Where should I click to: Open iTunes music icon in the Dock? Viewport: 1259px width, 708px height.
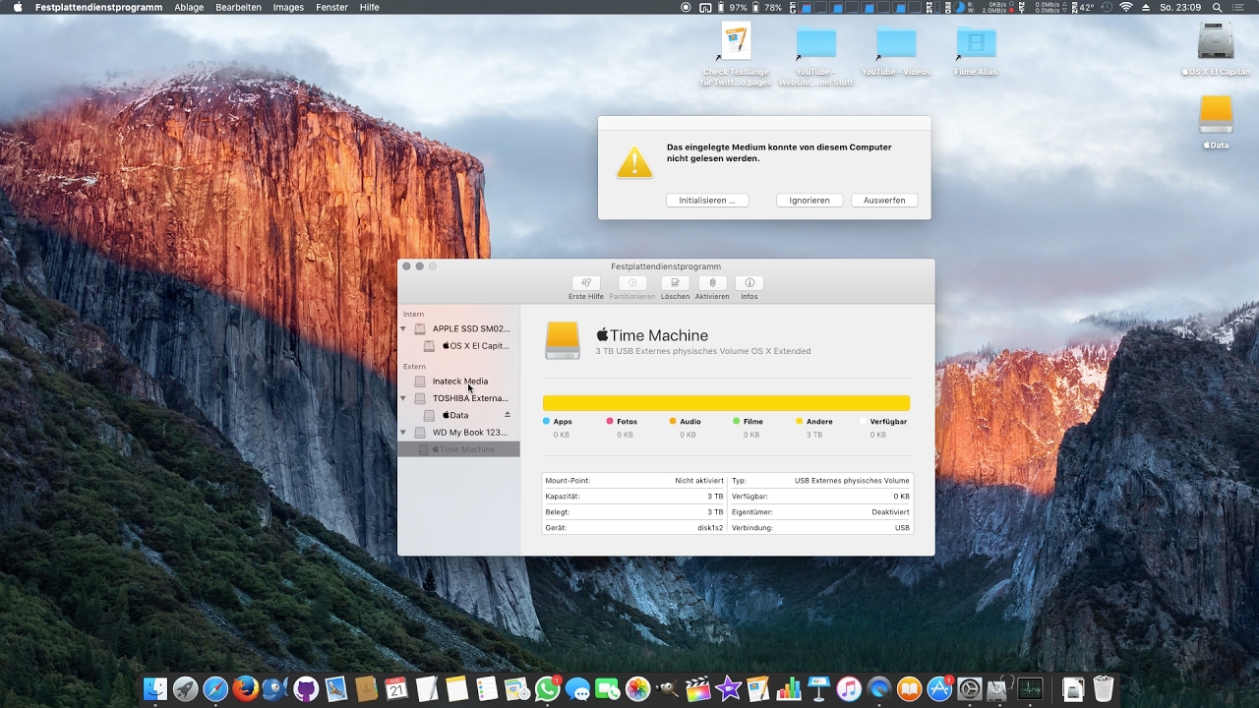pos(849,689)
